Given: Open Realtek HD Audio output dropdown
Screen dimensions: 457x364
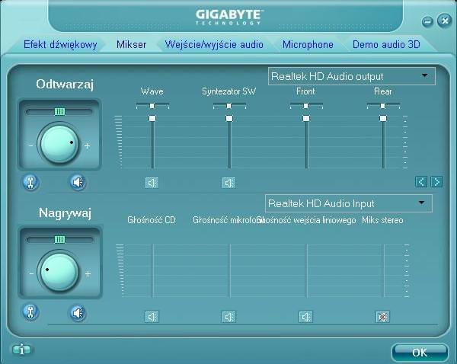Looking at the screenshot, I should [x=351, y=76].
